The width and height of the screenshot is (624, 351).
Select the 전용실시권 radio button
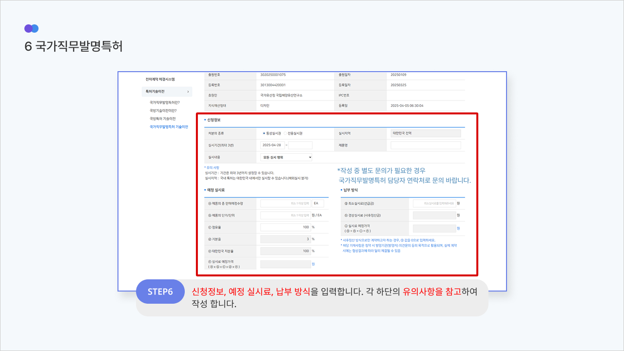pyautogui.click(x=286, y=133)
